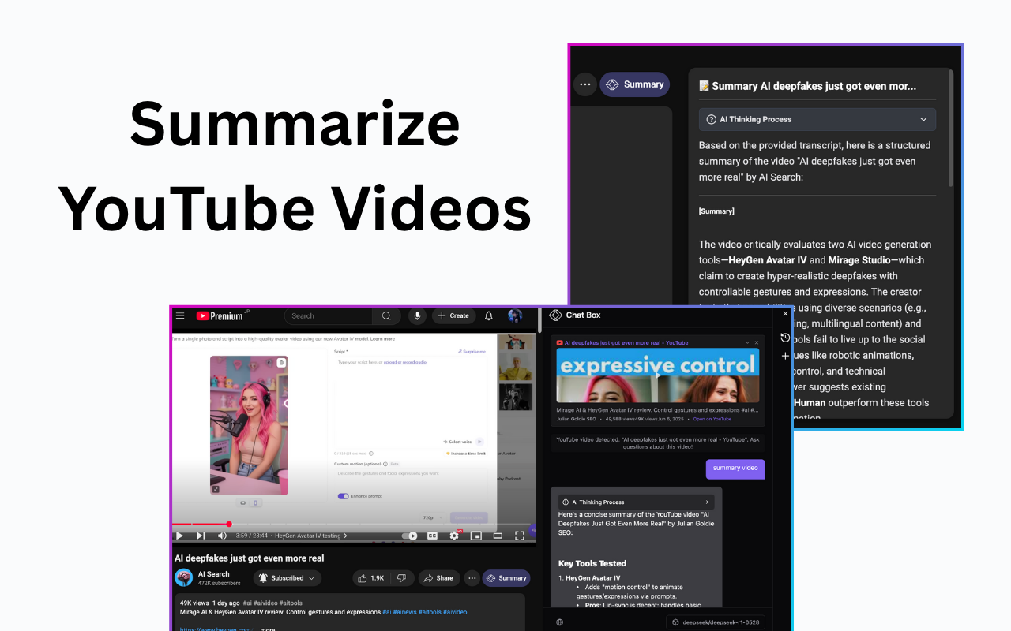This screenshot has width=1011, height=631.
Task: Switch the player to theater mode
Action: [x=498, y=536]
